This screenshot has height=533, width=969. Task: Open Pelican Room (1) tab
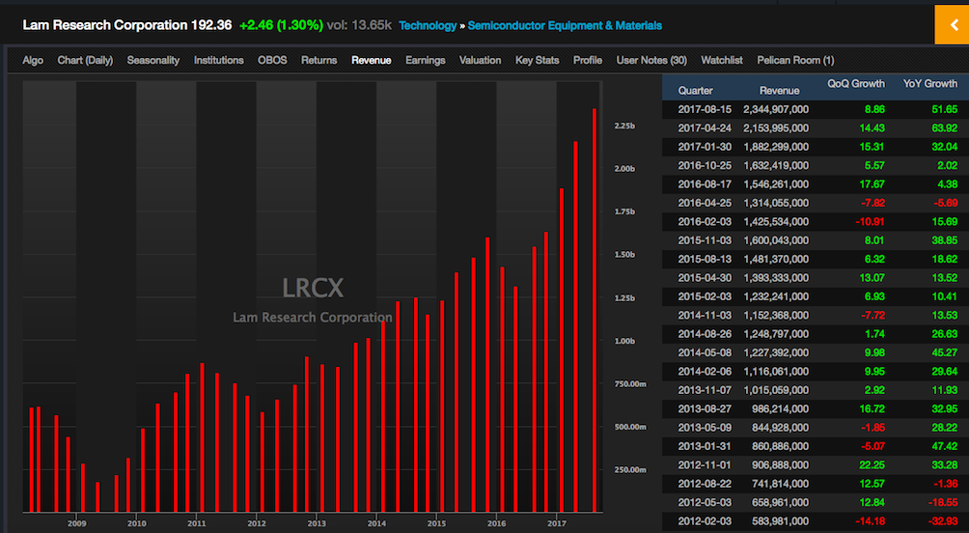coord(795,60)
